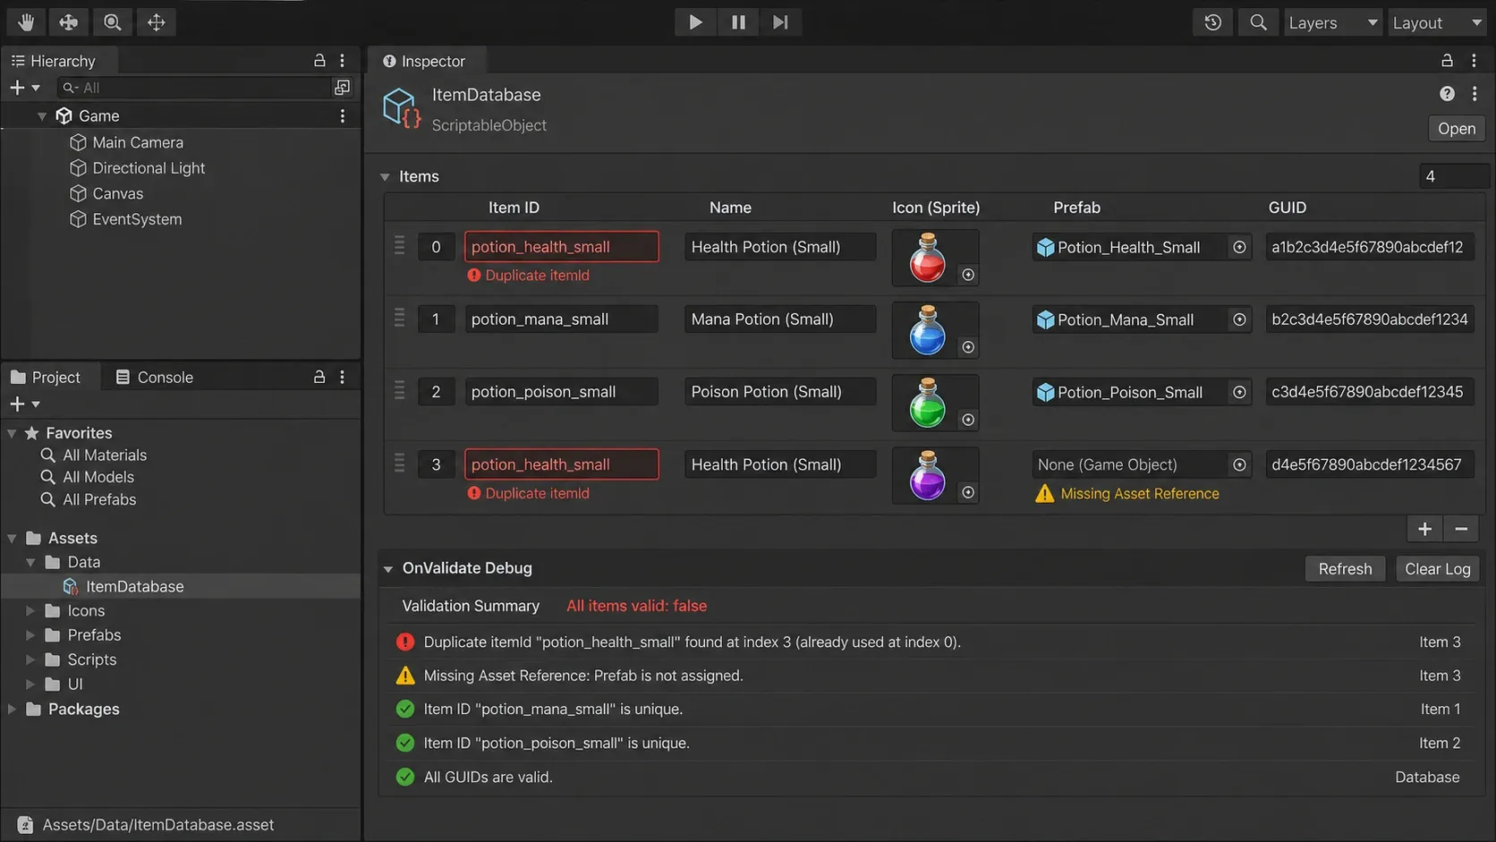Open object picker for Potion_Mana_Small prefab
Viewport: 1496px width, 842px height.
tap(1239, 319)
